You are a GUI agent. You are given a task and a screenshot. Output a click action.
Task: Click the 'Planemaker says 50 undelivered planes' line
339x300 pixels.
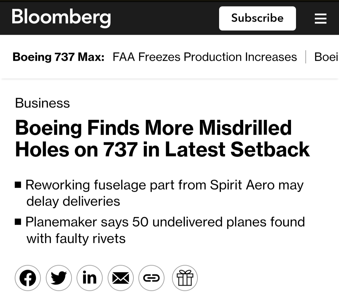(165, 222)
